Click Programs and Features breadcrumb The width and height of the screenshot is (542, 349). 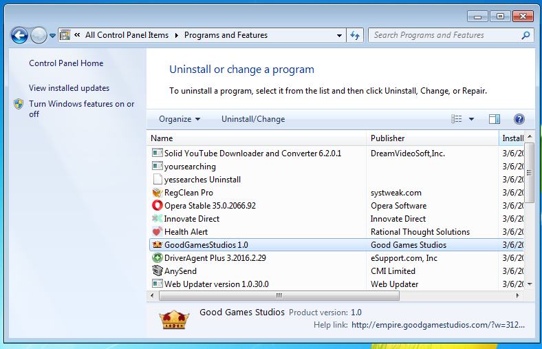226,35
